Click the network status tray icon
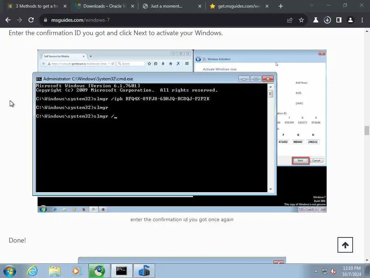 325,271
